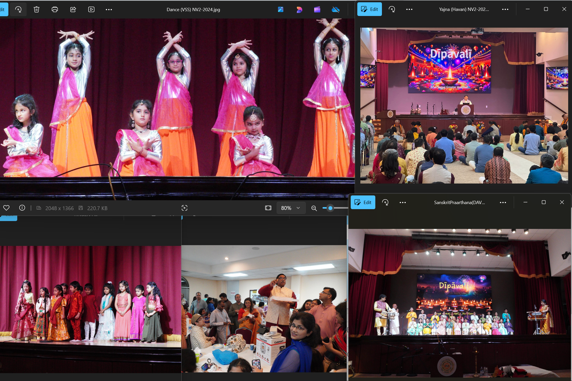Open more options beside rotate in Yajna window
The width and height of the screenshot is (572, 381).
click(x=409, y=9)
